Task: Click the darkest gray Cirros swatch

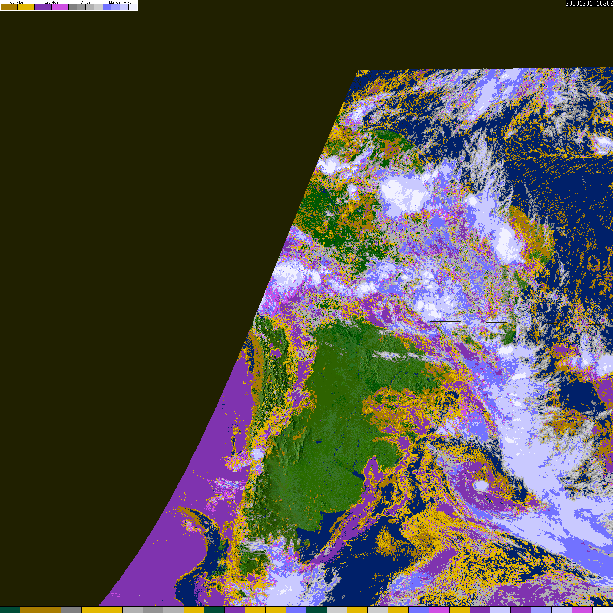Action: pyautogui.click(x=73, y=7)
